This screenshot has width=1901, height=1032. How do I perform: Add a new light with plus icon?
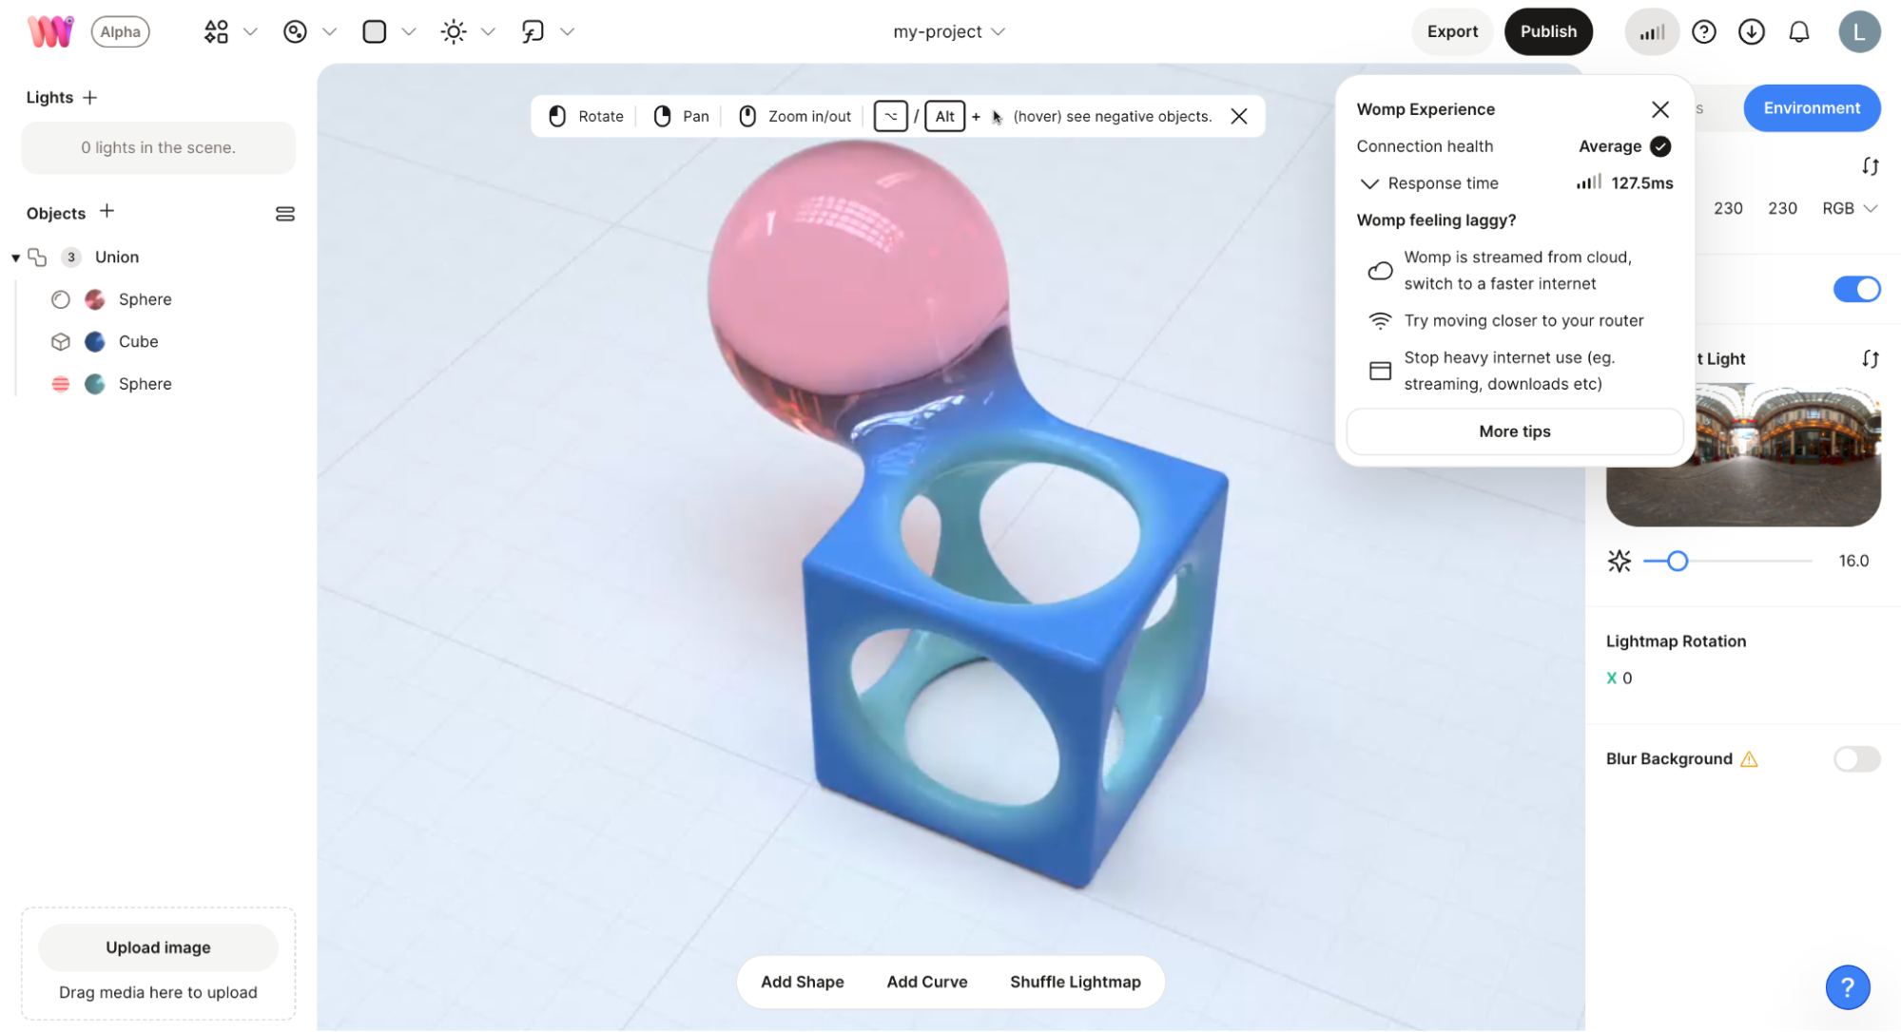[90, 97]
